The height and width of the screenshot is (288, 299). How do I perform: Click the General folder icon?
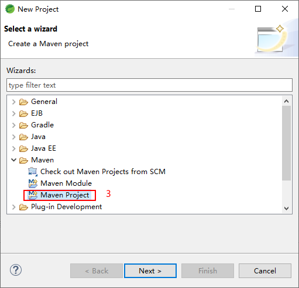[23, 102]
